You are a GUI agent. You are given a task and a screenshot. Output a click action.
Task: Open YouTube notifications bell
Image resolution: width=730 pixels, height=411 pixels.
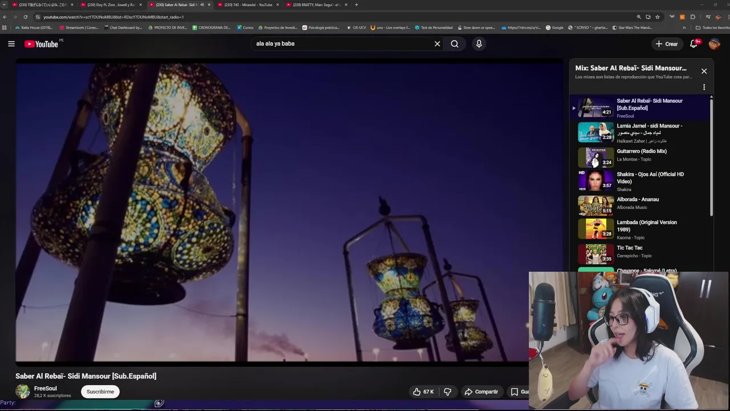pyautogui.click(x=694, y=43)
